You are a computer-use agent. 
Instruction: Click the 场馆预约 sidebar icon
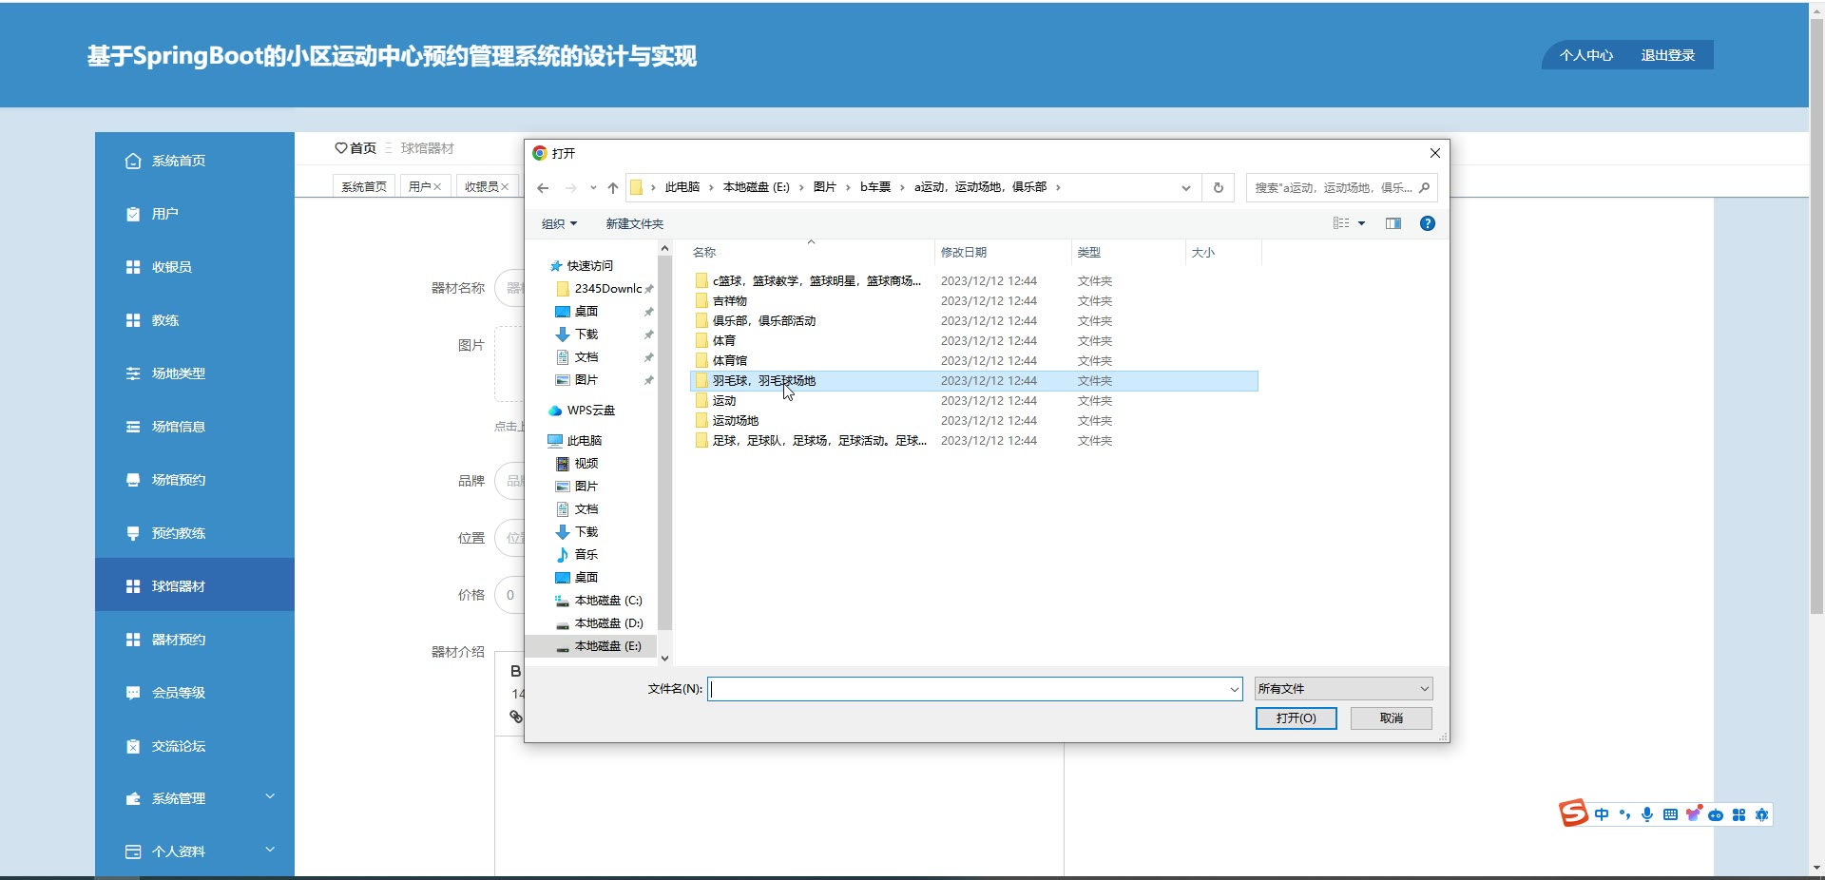point(133,480)
